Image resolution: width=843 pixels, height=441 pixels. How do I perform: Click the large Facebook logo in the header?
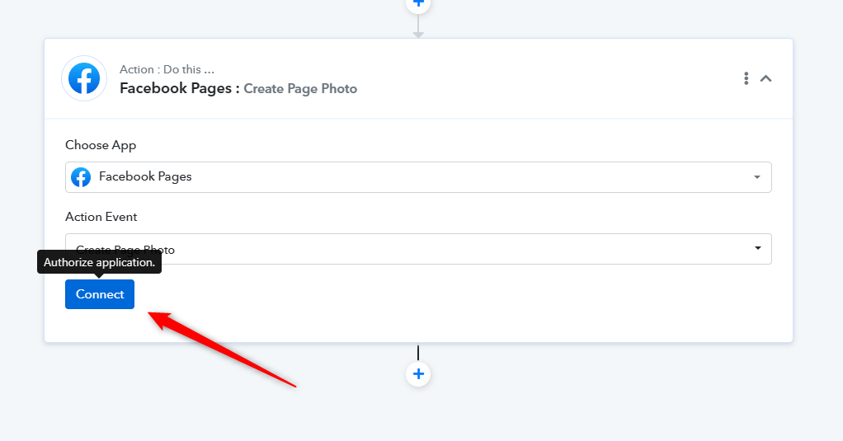(84, 78)
